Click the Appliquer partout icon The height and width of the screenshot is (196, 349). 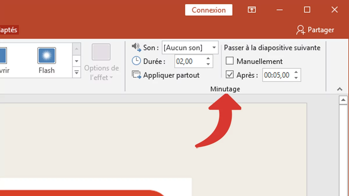coord(136,75)
